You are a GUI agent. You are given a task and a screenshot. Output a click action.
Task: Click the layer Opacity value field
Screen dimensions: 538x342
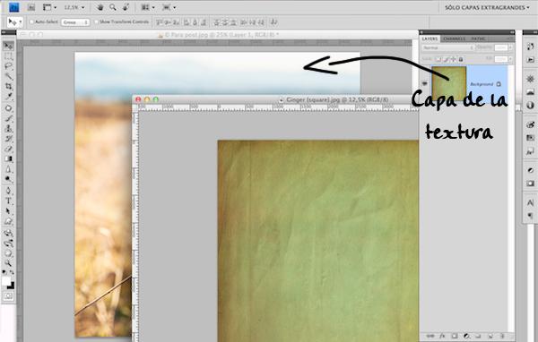(501, 47)
